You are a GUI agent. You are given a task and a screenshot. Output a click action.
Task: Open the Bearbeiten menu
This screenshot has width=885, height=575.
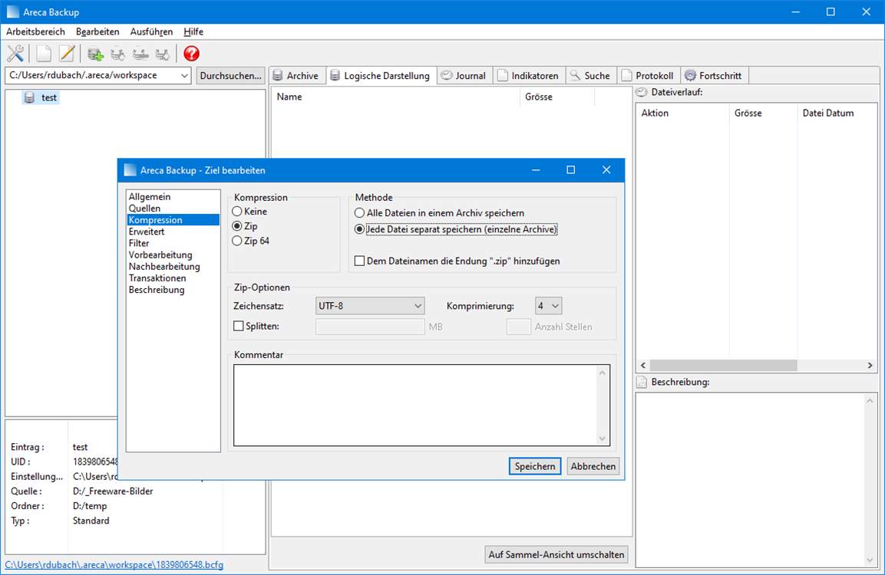pyautogui.click(x=97, y=32)
